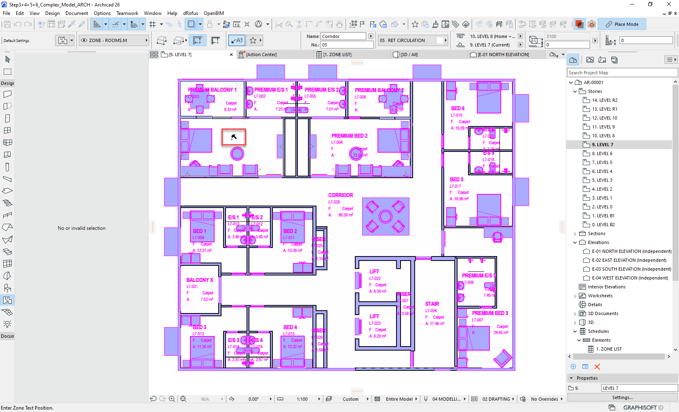Pick up parameters with the eyedropper icon
Image resolution: width=679 pixels, height=412 pixels.
(71, 24)
